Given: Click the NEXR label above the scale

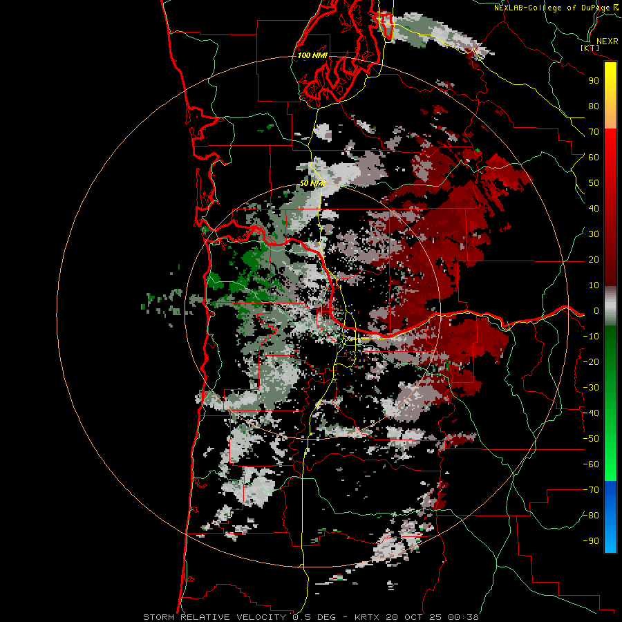Looking at the screenshot, I should [x=607, y=41].
